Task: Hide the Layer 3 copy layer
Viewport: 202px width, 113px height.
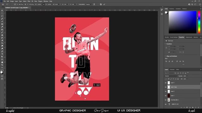Action: click(166, 87)
